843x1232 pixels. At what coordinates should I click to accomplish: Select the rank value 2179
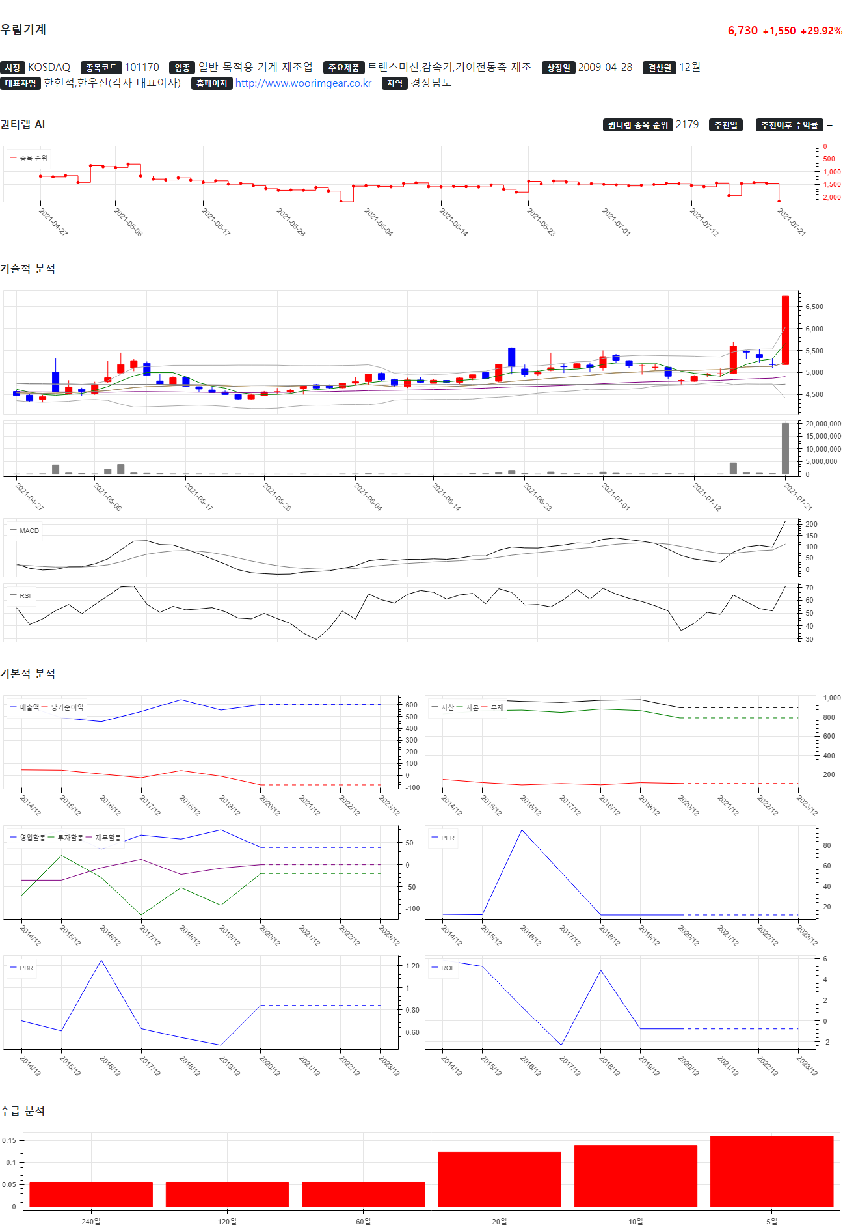tap(687, 124)
